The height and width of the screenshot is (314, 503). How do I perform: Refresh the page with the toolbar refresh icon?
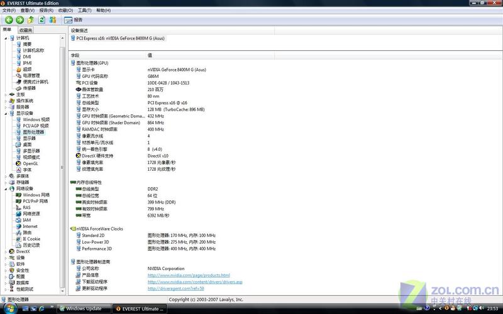click(41, 20)
